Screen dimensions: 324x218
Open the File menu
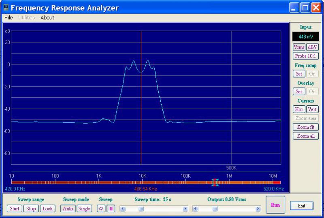pyautogui.click(x=9, y=17)
